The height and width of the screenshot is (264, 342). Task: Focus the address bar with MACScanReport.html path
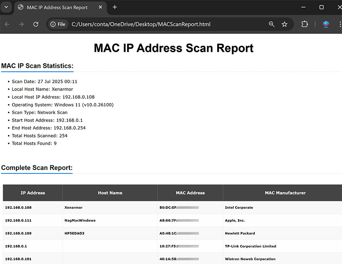point(141,24)
